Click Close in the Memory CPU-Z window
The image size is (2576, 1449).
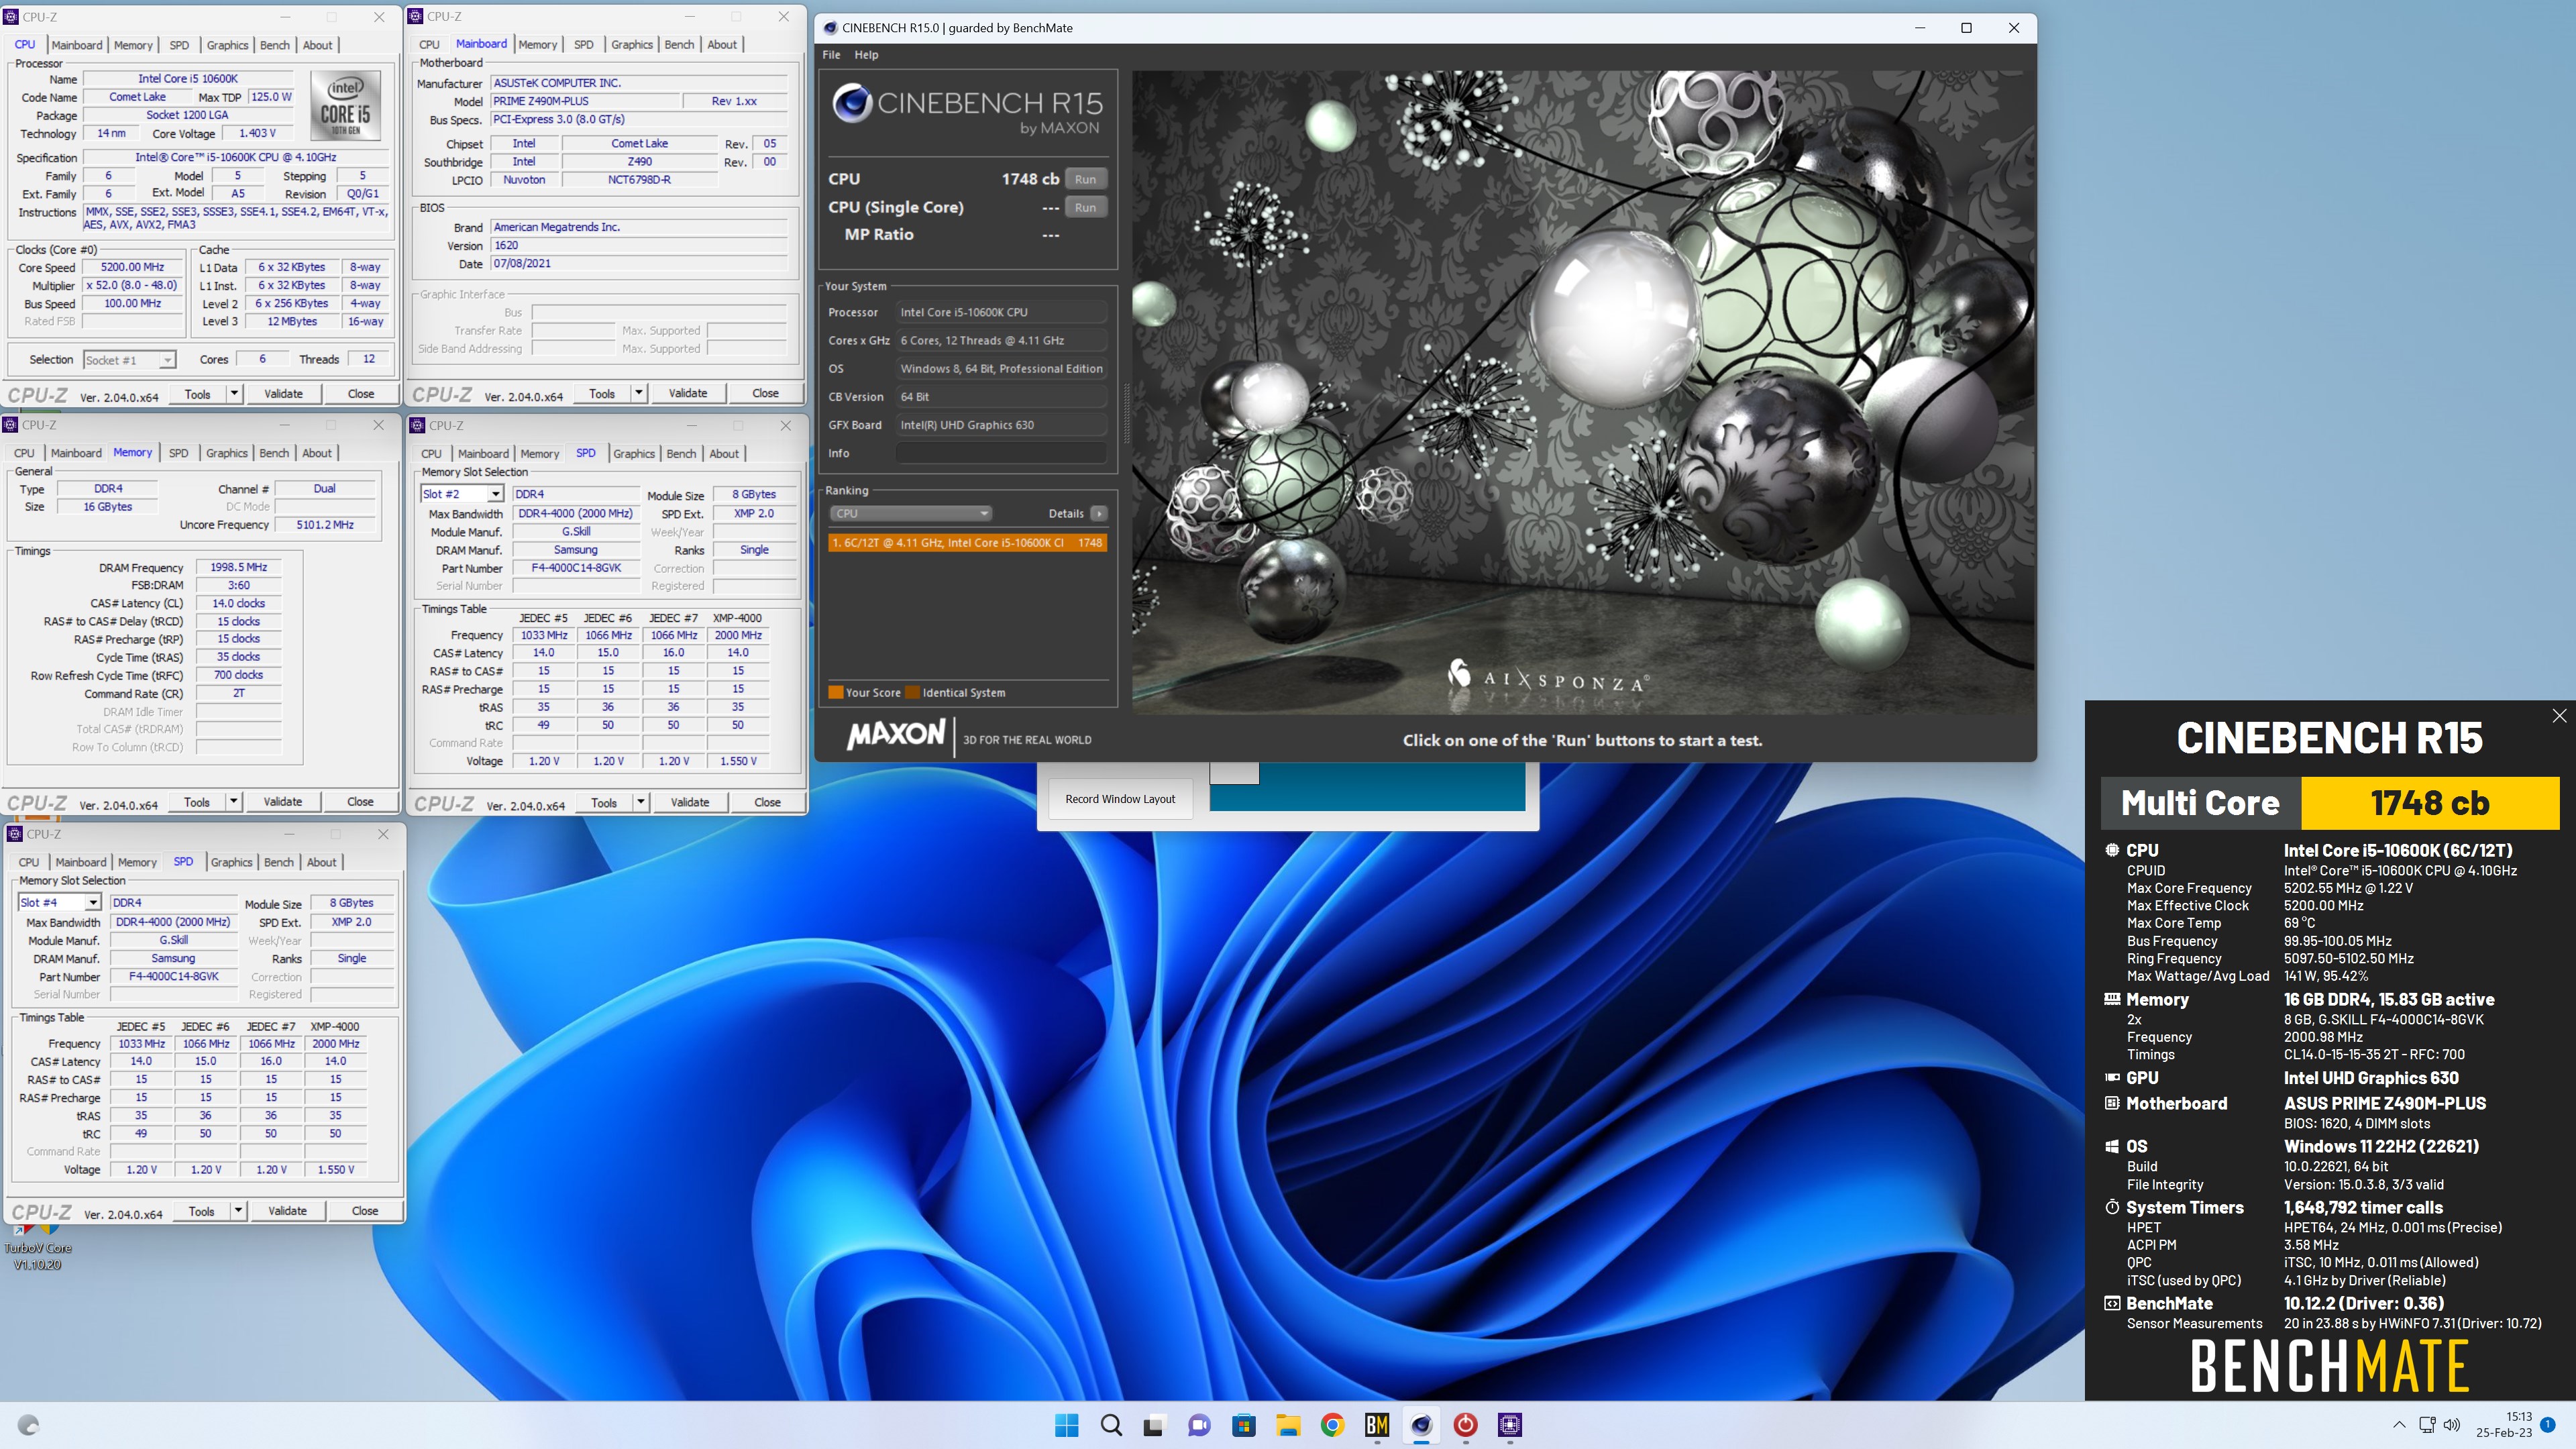[360, 802]
